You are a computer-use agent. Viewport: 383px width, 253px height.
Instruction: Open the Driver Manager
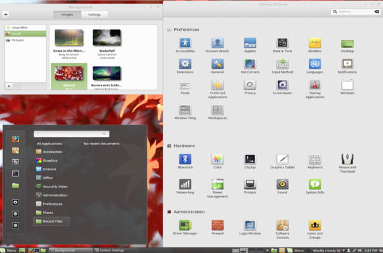click(185, 225)
